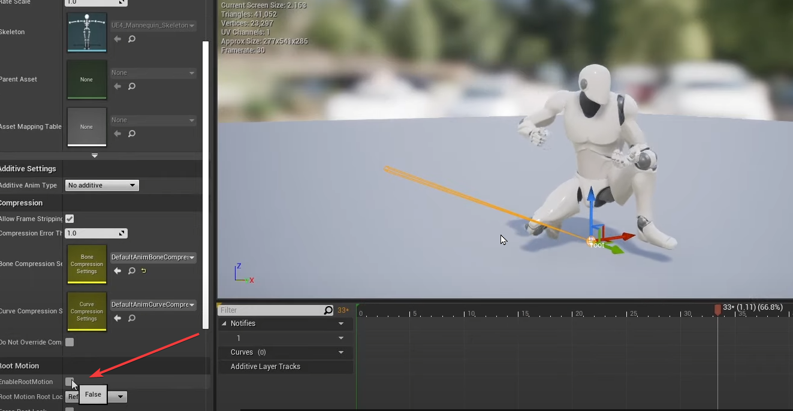Click the Skeleton asset thumbnail

(x=87, y=32)
